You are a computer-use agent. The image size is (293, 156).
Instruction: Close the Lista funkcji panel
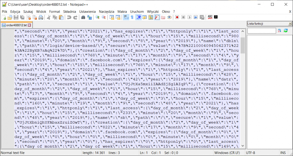click(290, 24)
